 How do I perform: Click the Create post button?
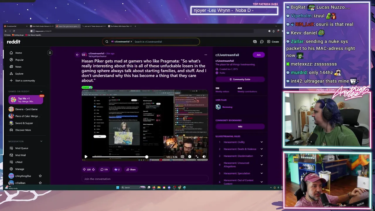point(273,42)
